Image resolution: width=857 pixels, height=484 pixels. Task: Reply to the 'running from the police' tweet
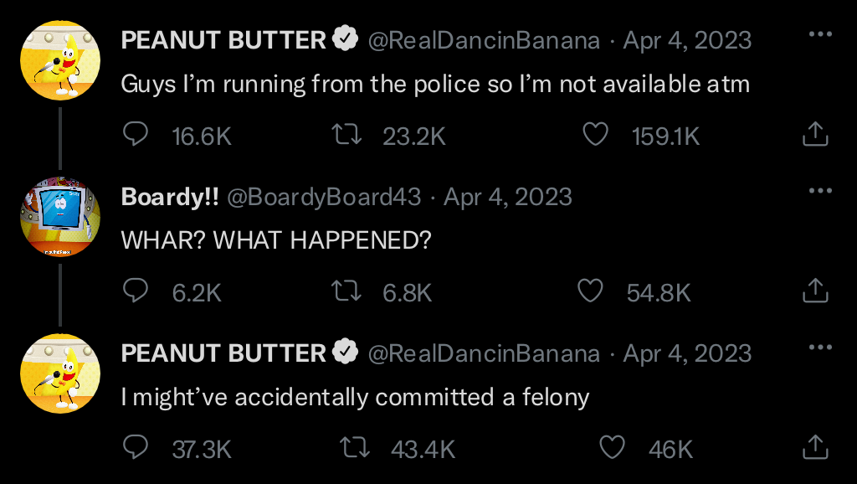coord(136,134)
